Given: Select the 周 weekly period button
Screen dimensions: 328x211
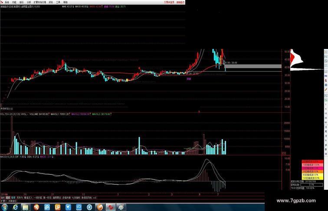Looking at the screenshot, I should 326,131.
